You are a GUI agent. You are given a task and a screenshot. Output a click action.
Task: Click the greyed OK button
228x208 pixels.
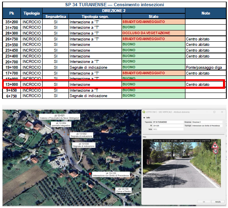point(204,202)
